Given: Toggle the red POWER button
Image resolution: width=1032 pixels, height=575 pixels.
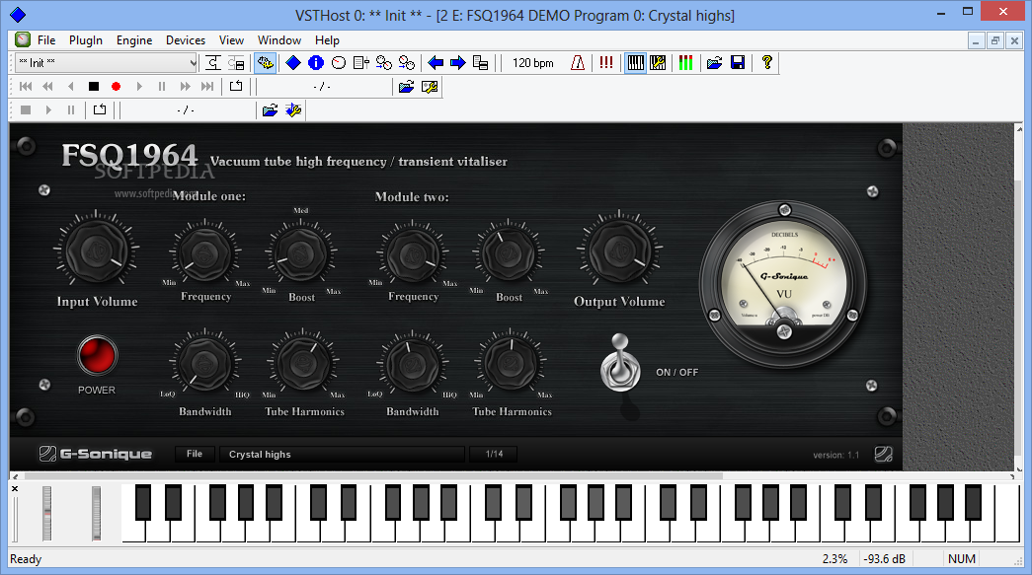Looking at the screenshot, I should click(98, 355).
